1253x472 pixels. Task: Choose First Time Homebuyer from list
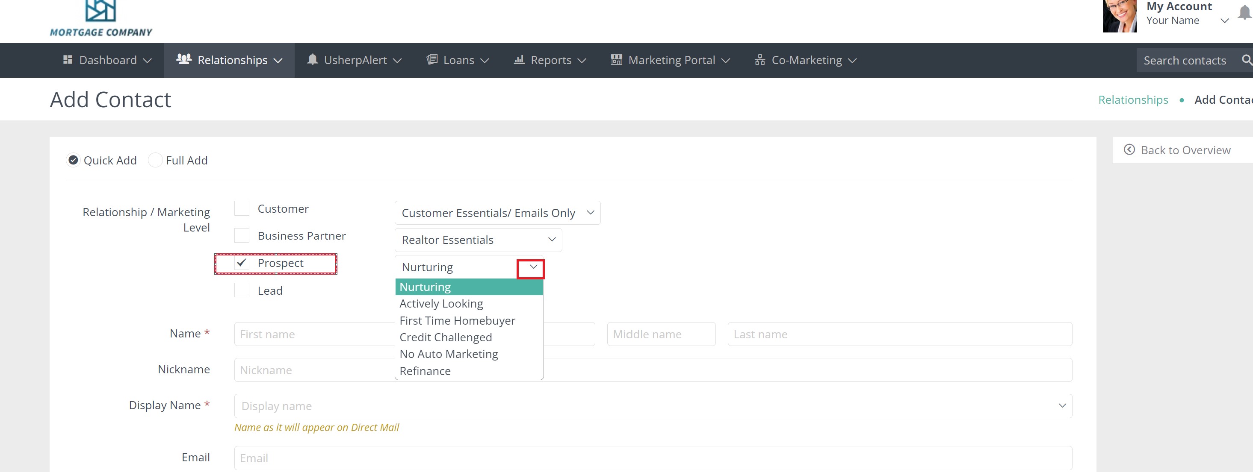[x=457, y=320]
